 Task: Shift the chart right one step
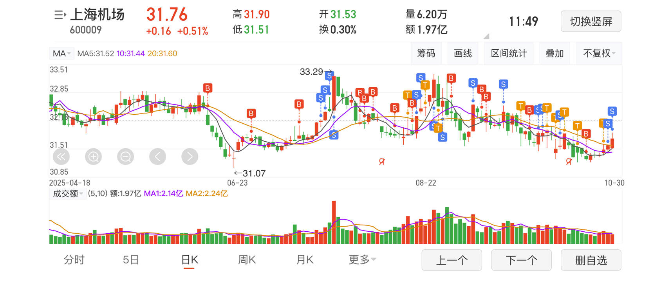pyautogui.click(x=190, y=157)
